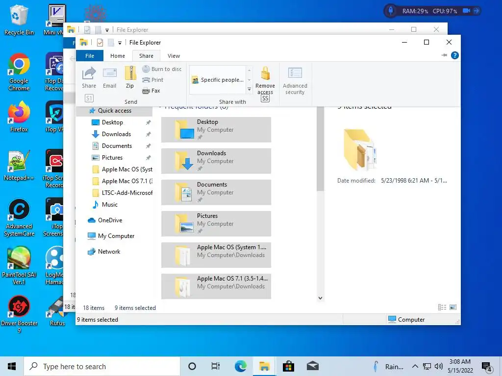Image resolution: width=502 pixels, height=376 pixels.
Task: Open Mail app from taskbar
Action: point(312,366)
